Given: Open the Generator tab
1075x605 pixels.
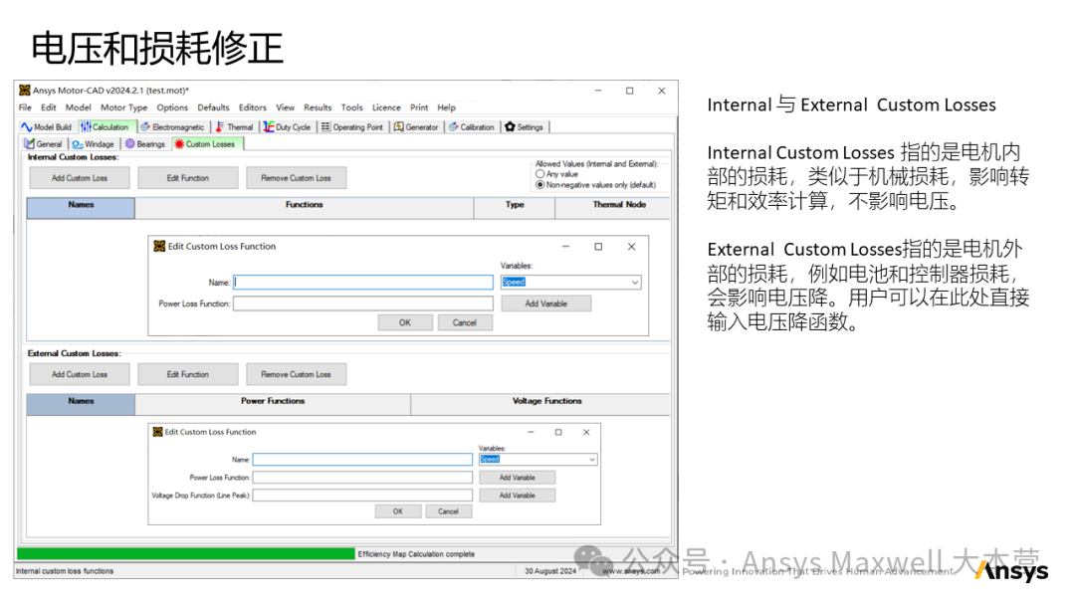Looking at the screenshot, I should tap(416, 126).
